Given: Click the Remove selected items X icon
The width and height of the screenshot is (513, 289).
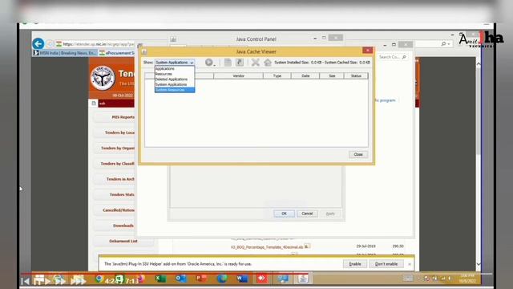Looking at the screenshot, I should 255,63.
